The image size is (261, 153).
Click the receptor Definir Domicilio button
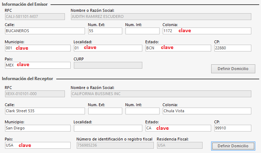pyautogui.click(x=233, y=146)
